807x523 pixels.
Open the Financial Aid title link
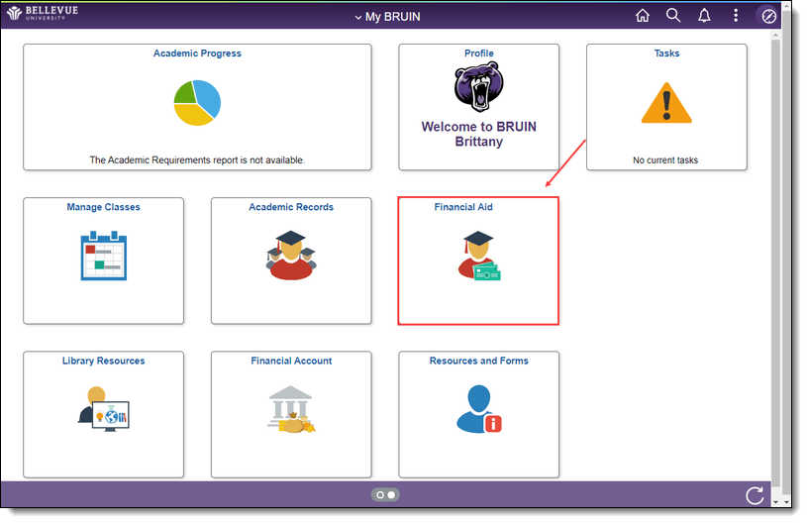pyautogui.click(x=463, y=207)
